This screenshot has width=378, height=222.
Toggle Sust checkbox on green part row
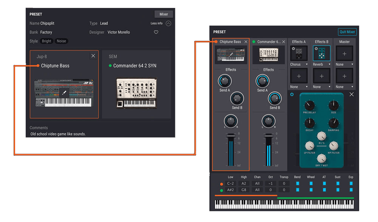338,190
